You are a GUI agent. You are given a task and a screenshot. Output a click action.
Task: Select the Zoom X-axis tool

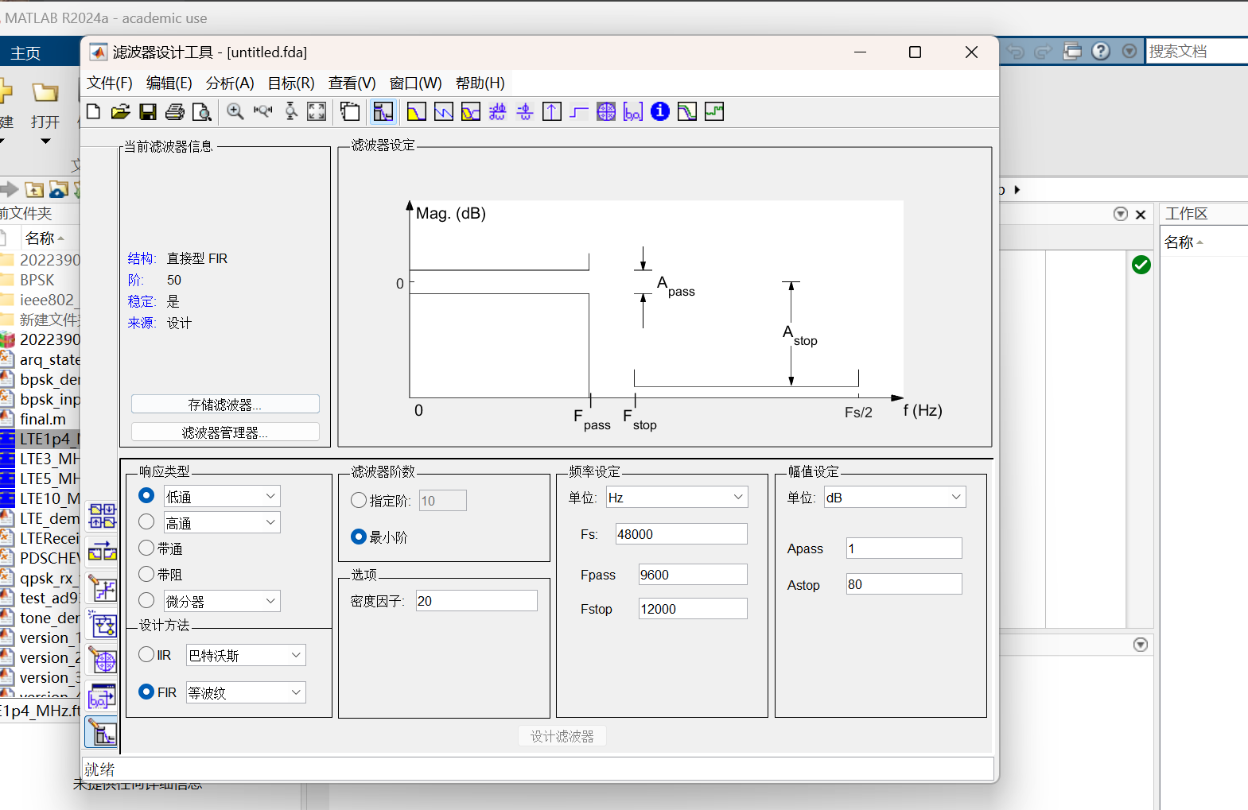(x=263, y=112)
